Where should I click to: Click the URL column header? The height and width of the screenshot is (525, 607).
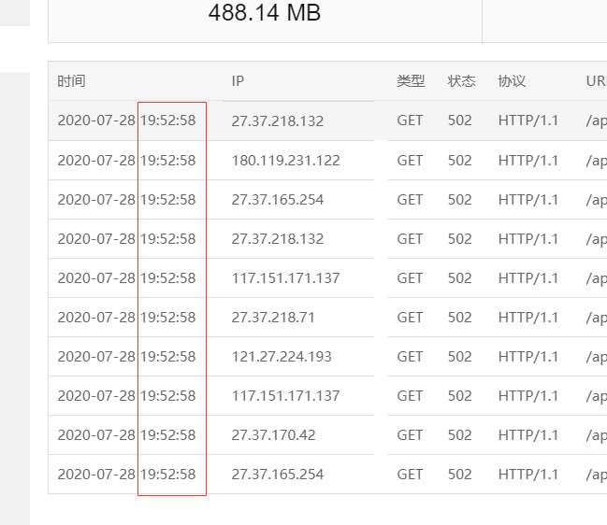(596, 81)
